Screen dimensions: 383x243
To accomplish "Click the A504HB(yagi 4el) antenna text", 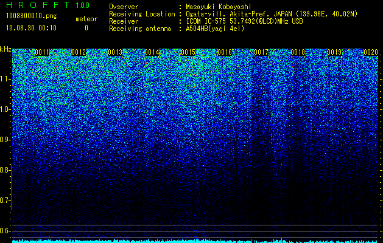I will coord(215,29).
